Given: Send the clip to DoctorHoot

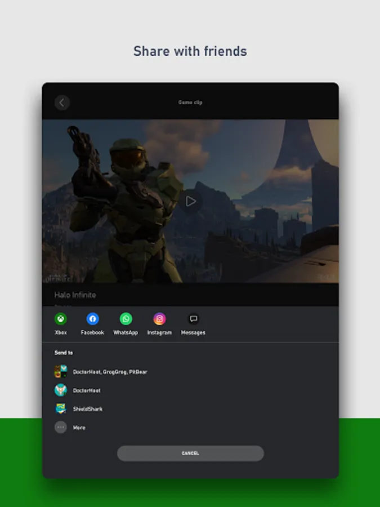Looking at the screenshot, I should tap(87, 390).
